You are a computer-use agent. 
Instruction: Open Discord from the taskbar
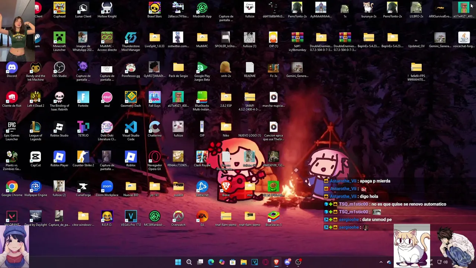pyautogui.click(x=287, y=262)
